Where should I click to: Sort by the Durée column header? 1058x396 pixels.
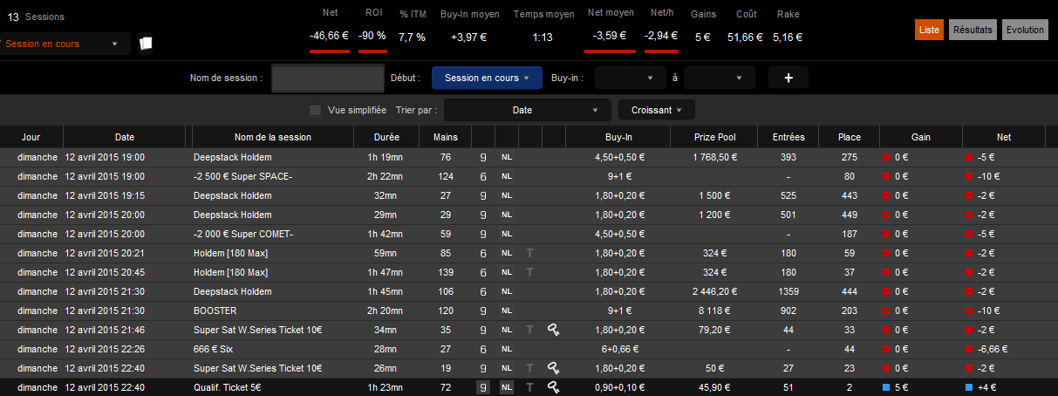tap(386, 137)
